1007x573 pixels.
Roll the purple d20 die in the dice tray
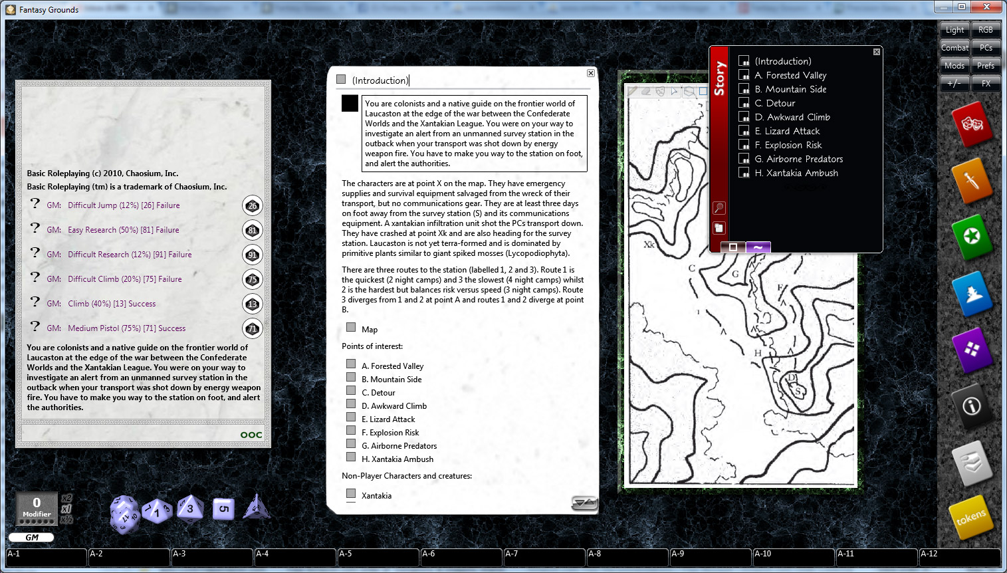point(126,512)
